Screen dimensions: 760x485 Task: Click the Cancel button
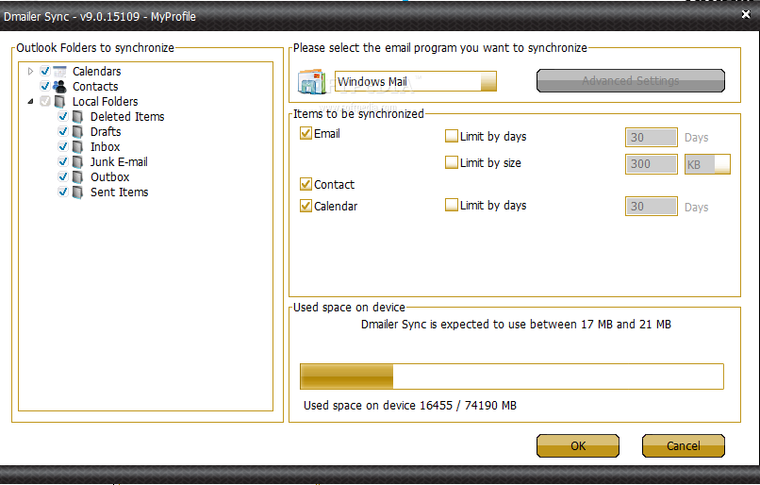click(684, 445)
